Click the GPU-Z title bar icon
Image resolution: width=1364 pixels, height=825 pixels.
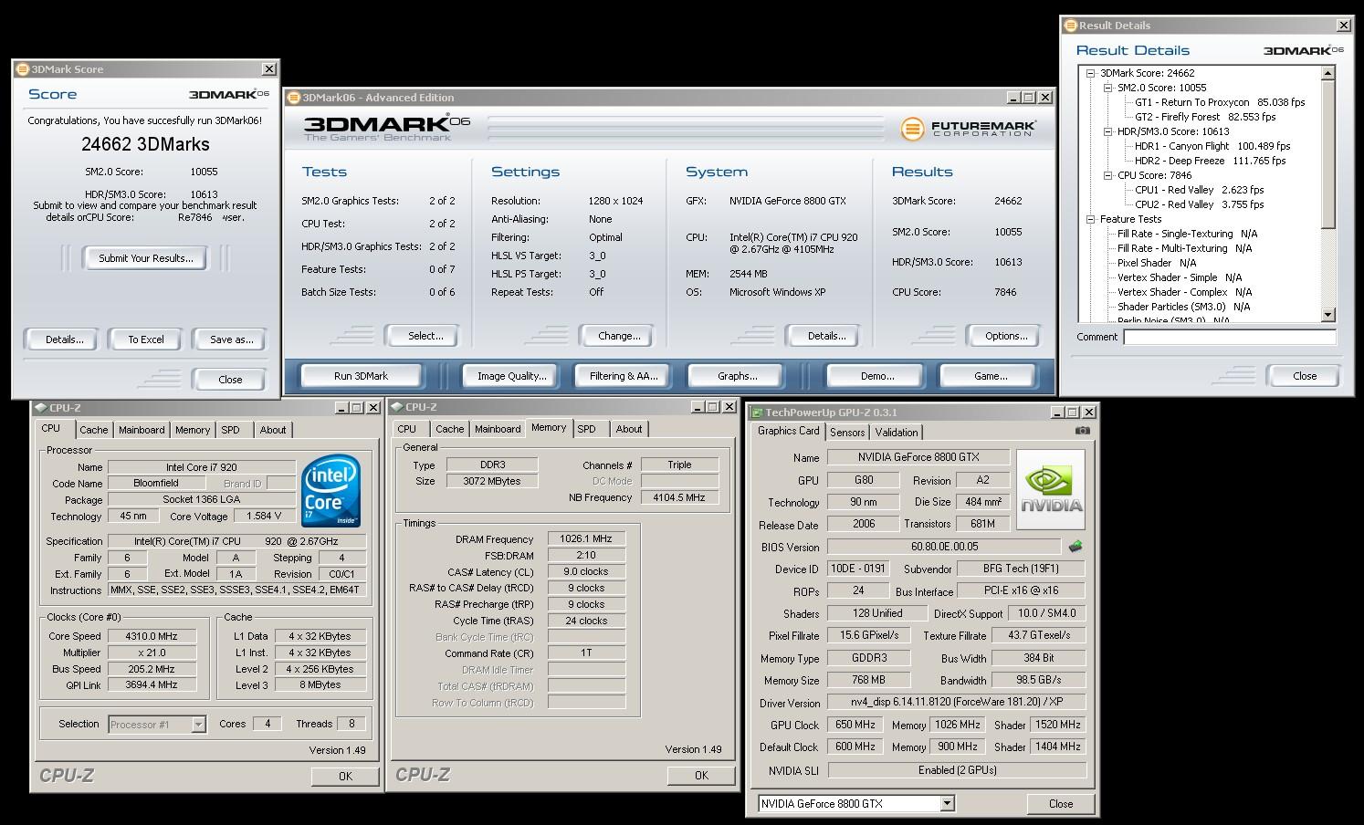point(757,412)
